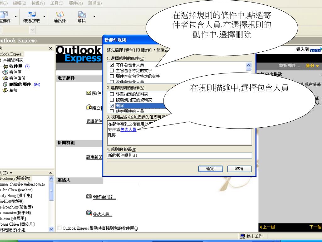The image size is (322, 242).
Task: Click the 取消 button
Action: (x=239, y=169)
